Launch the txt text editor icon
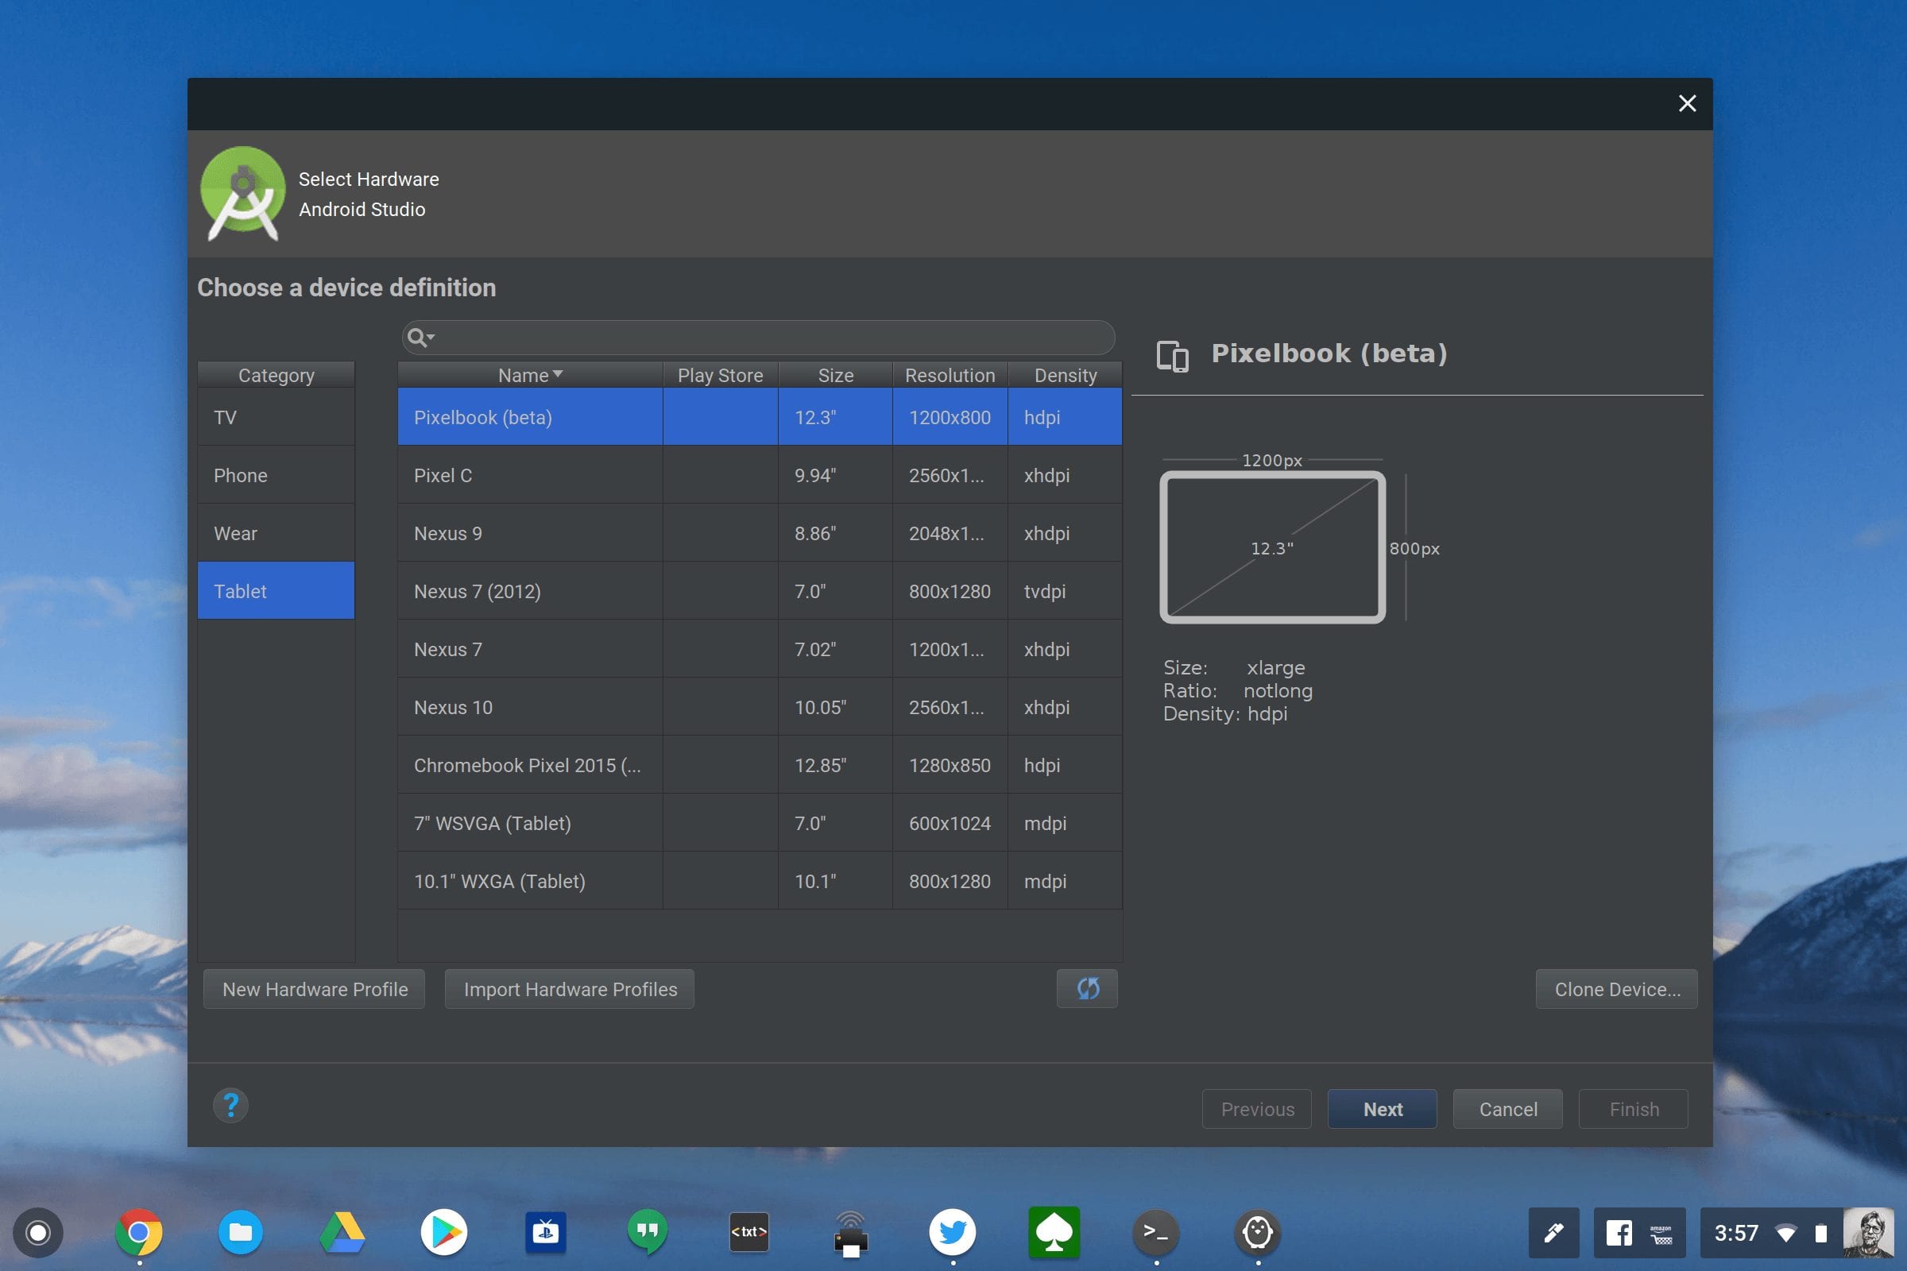 [x=748, y=1233]
